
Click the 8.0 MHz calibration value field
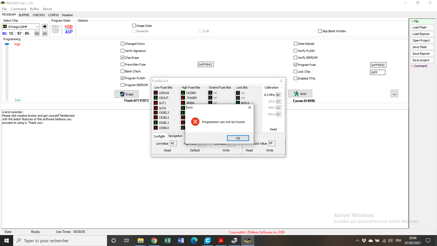pyautogui.click(x=278, y=95)
